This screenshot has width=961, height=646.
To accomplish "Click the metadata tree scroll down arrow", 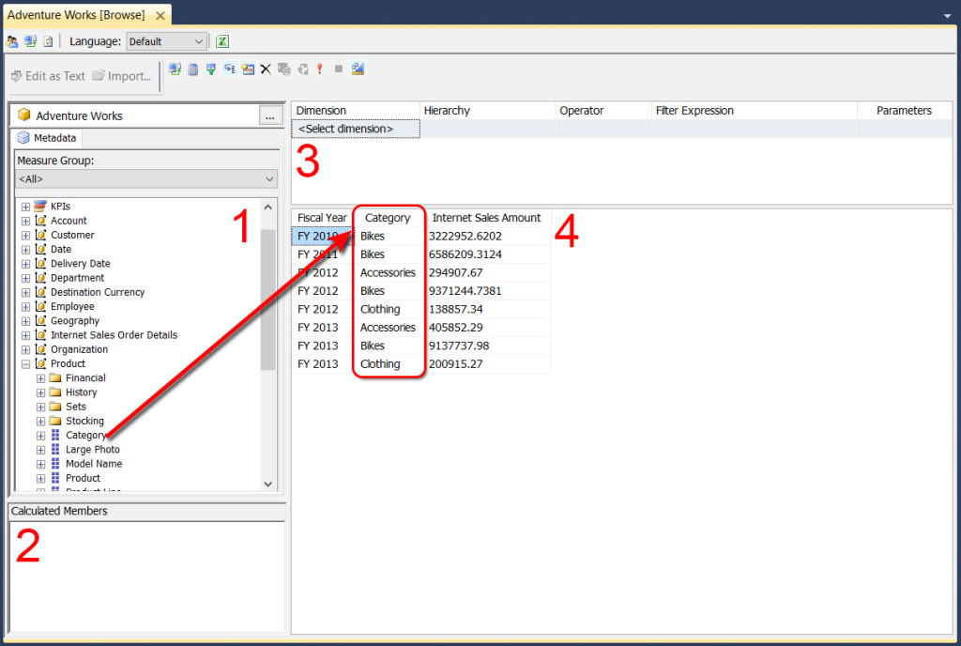I will pyautogui.click(x=268, y=484).
